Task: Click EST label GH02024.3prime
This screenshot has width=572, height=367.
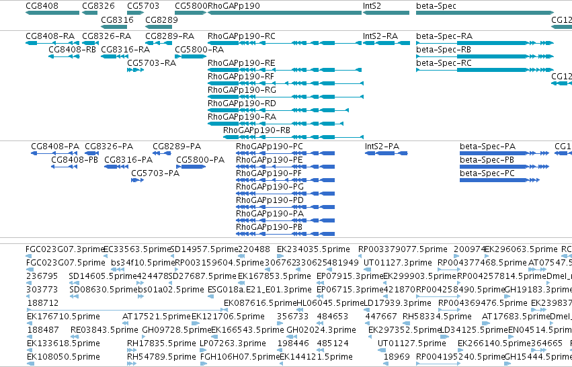Action: point(321,330)
